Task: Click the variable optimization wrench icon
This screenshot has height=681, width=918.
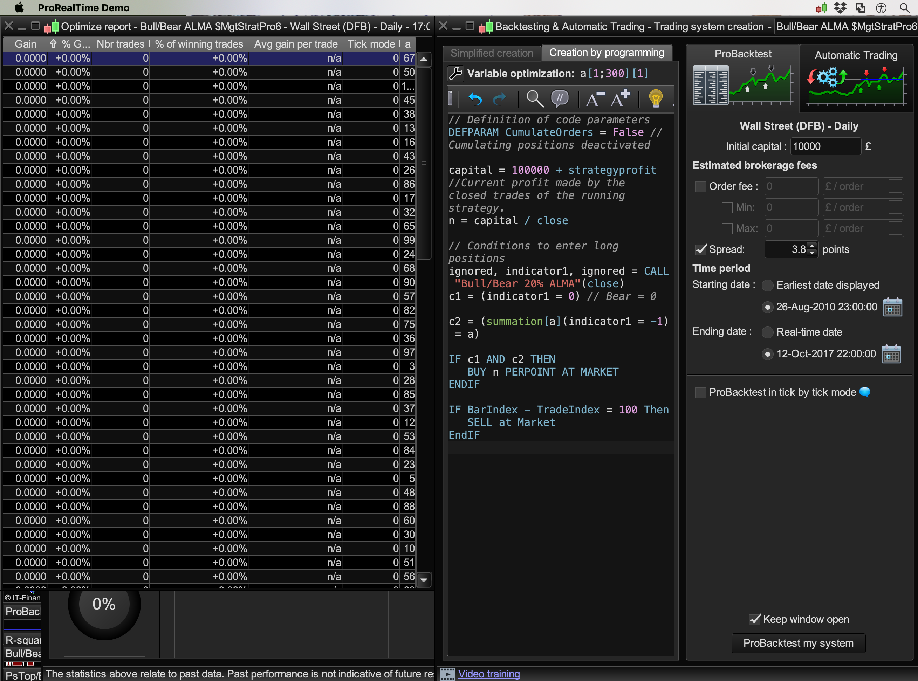Action: pyautogui.click(x=455, y=74)
